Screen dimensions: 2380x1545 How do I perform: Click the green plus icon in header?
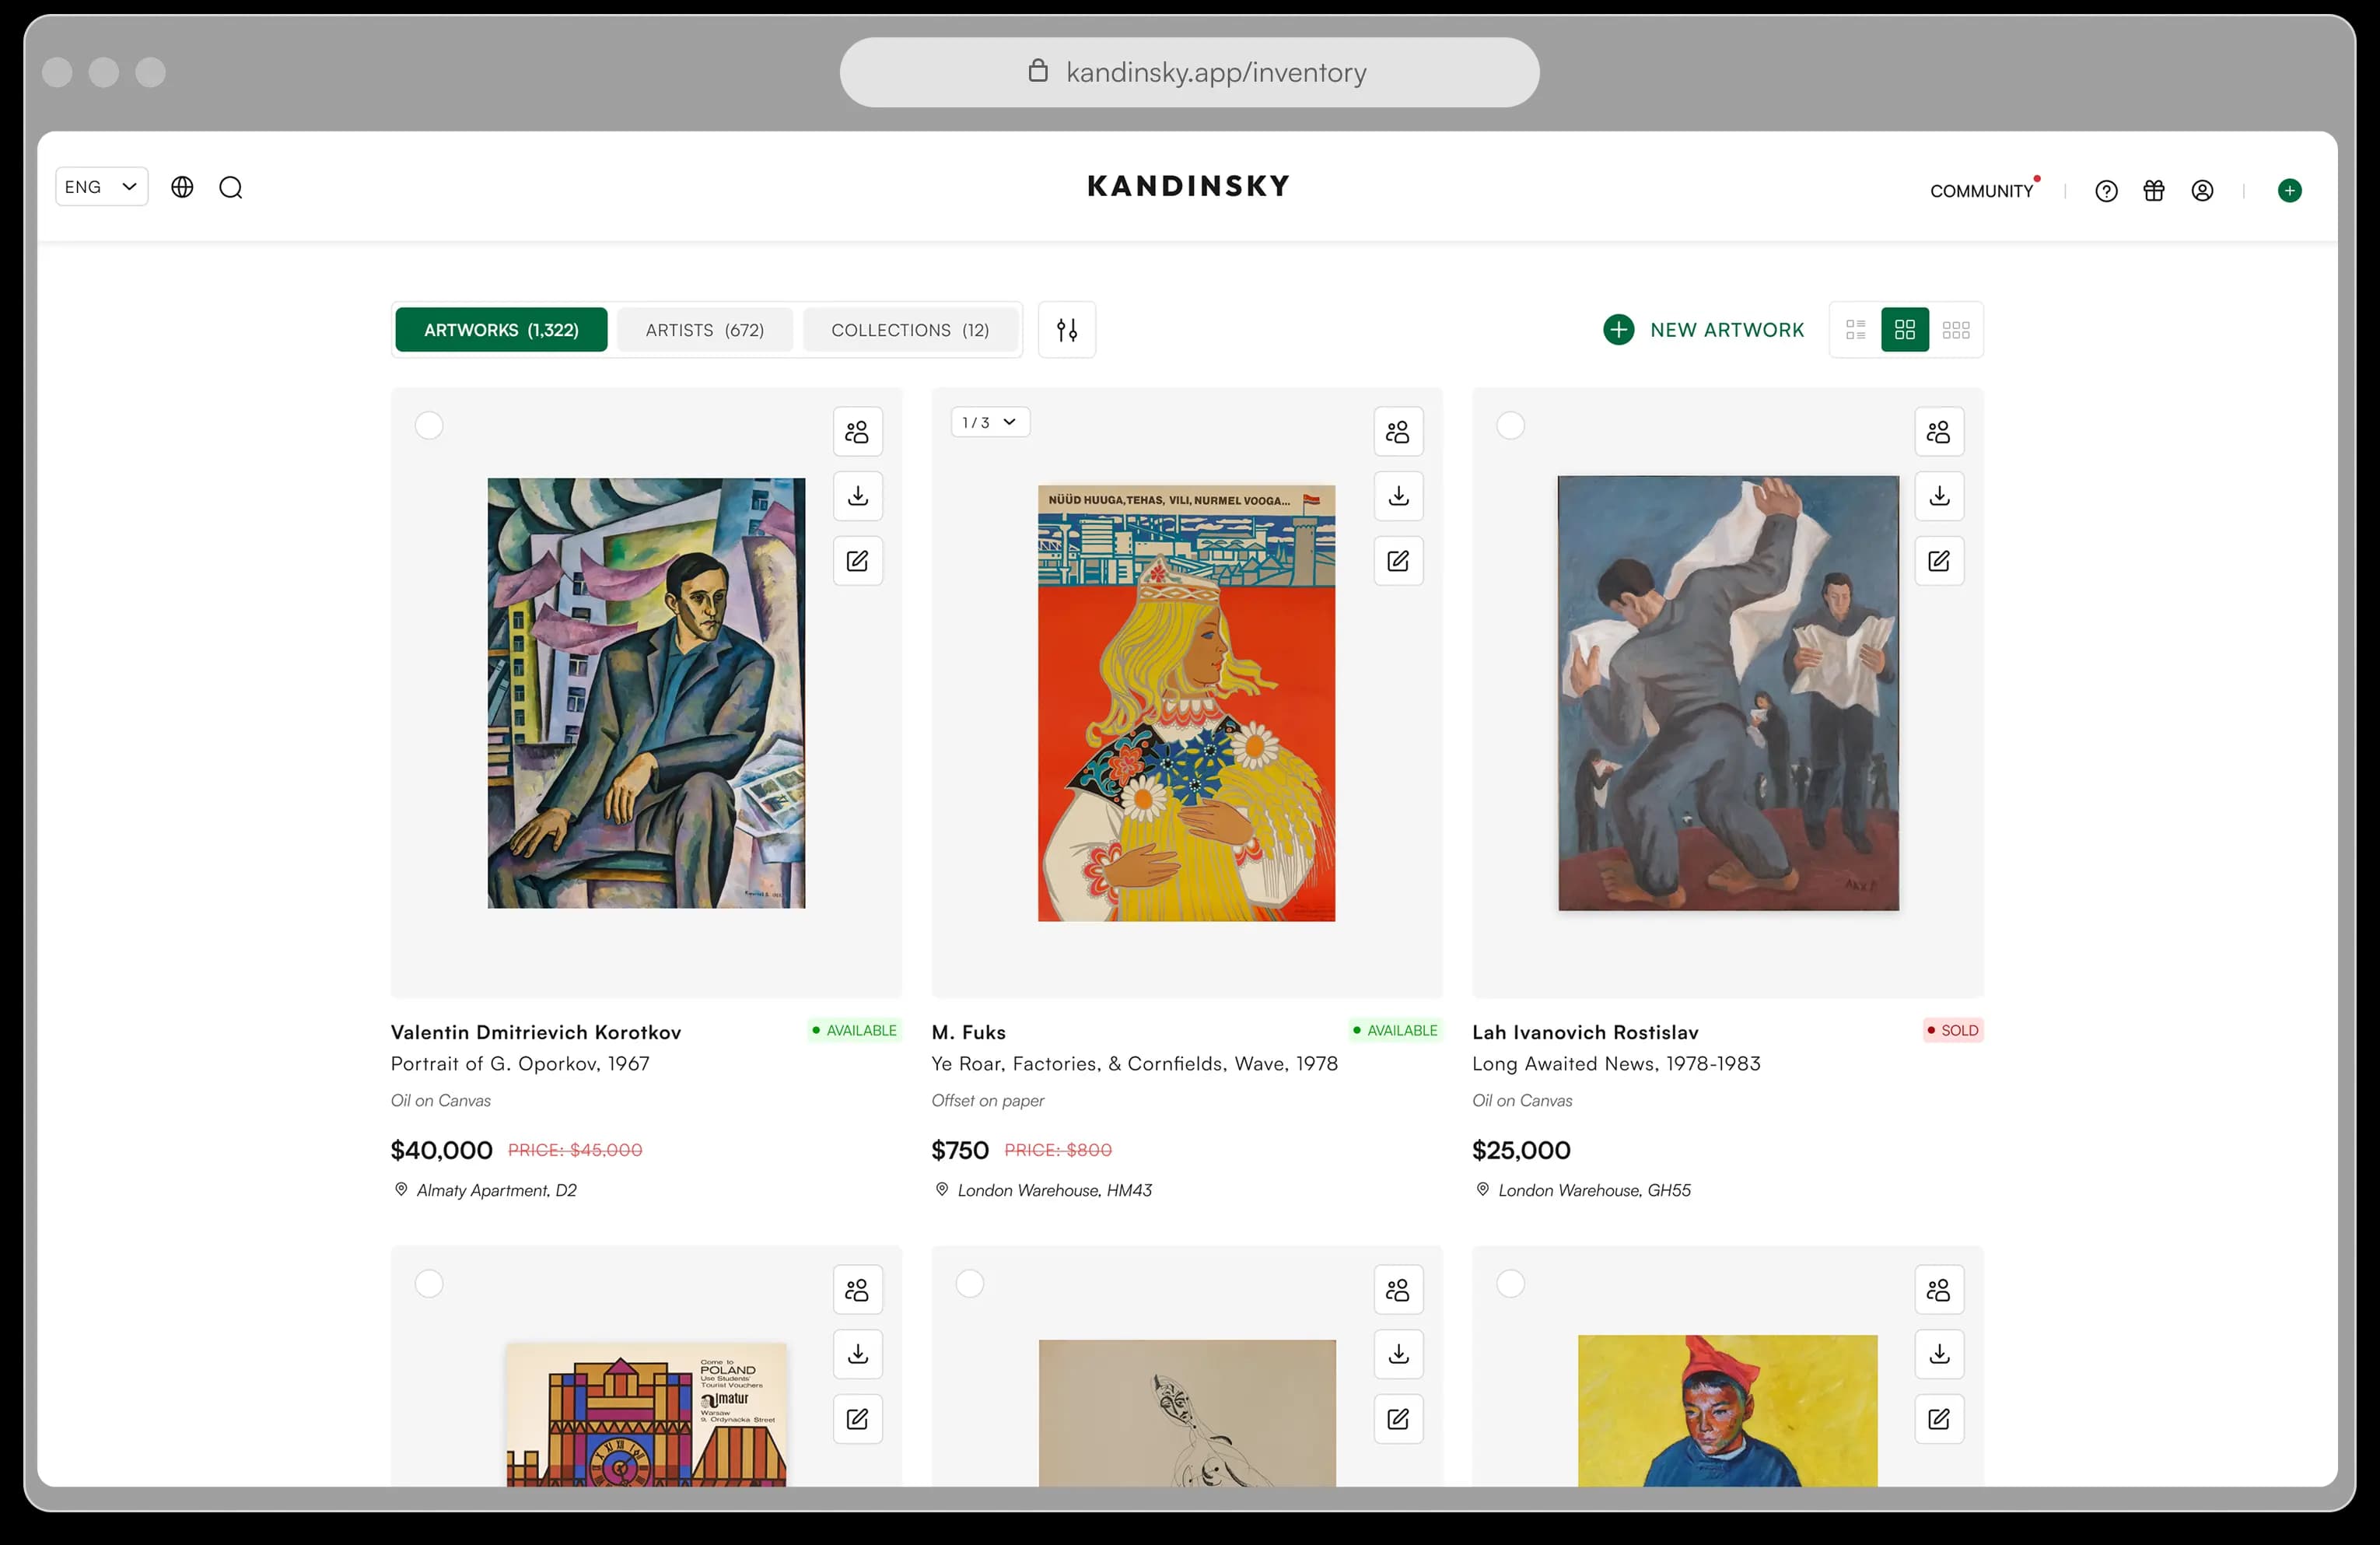tap(2289, 191)
